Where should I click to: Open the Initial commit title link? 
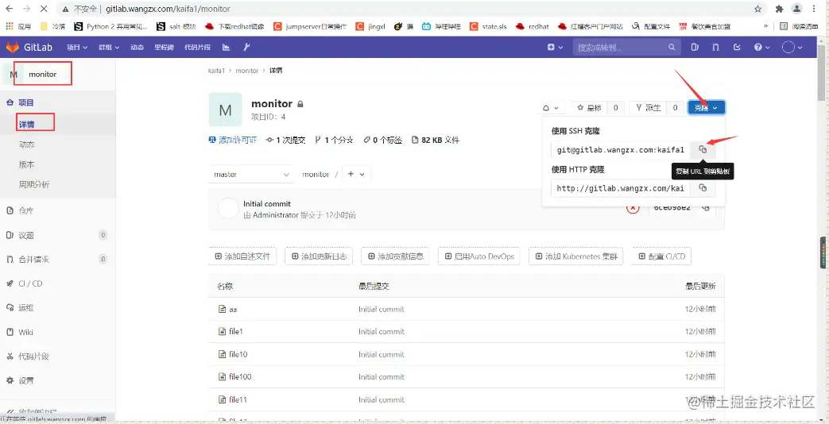(267, 204)
